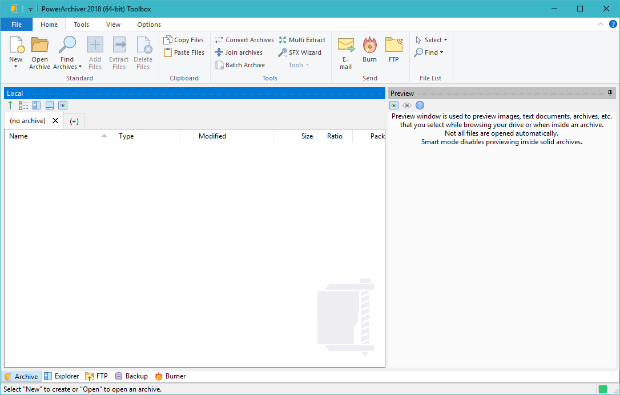
Task: Create a new archive with New icon
Action: [x=16, y=44]
